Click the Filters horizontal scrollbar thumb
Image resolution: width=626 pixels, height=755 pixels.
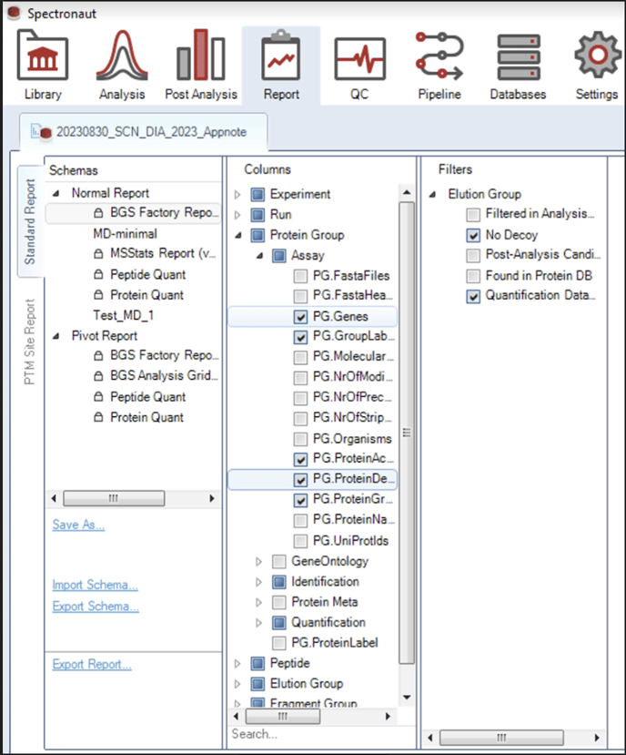point(501,737)
